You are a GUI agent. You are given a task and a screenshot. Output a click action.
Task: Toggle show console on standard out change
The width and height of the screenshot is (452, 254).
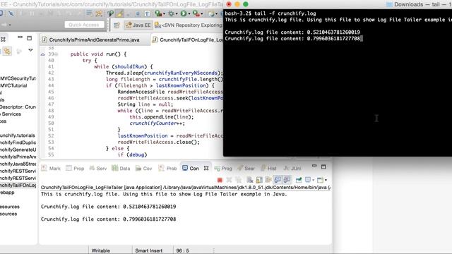(x=278, y=180)
